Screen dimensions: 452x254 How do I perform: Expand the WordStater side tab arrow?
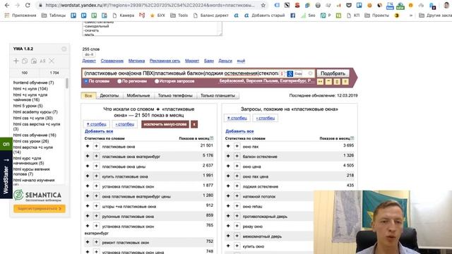click(x=6, y=160)
